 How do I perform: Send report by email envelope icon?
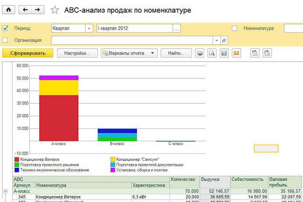(x=236, y=53)
